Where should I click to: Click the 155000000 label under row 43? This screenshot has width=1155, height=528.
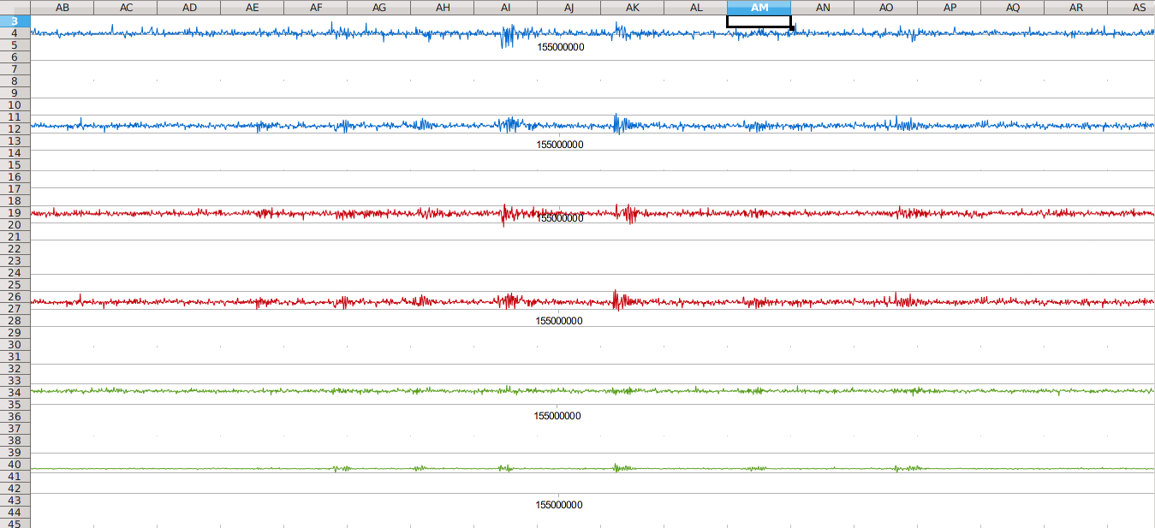[x=559, y=505]
